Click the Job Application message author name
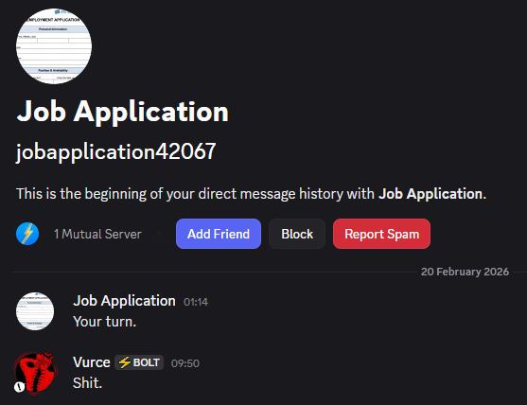 (124, 301)
